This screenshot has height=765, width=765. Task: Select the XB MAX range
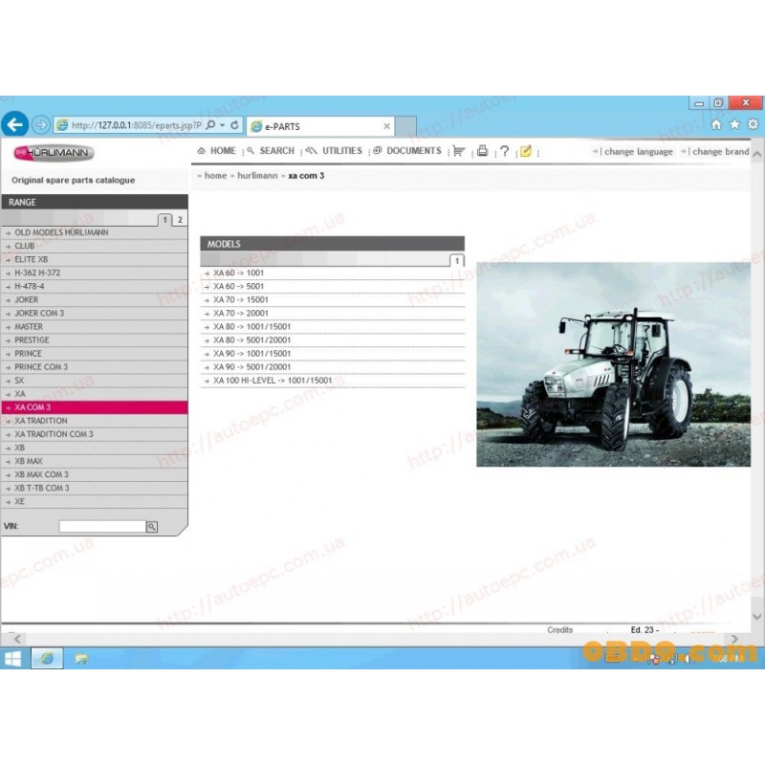(x=95, y=461)
